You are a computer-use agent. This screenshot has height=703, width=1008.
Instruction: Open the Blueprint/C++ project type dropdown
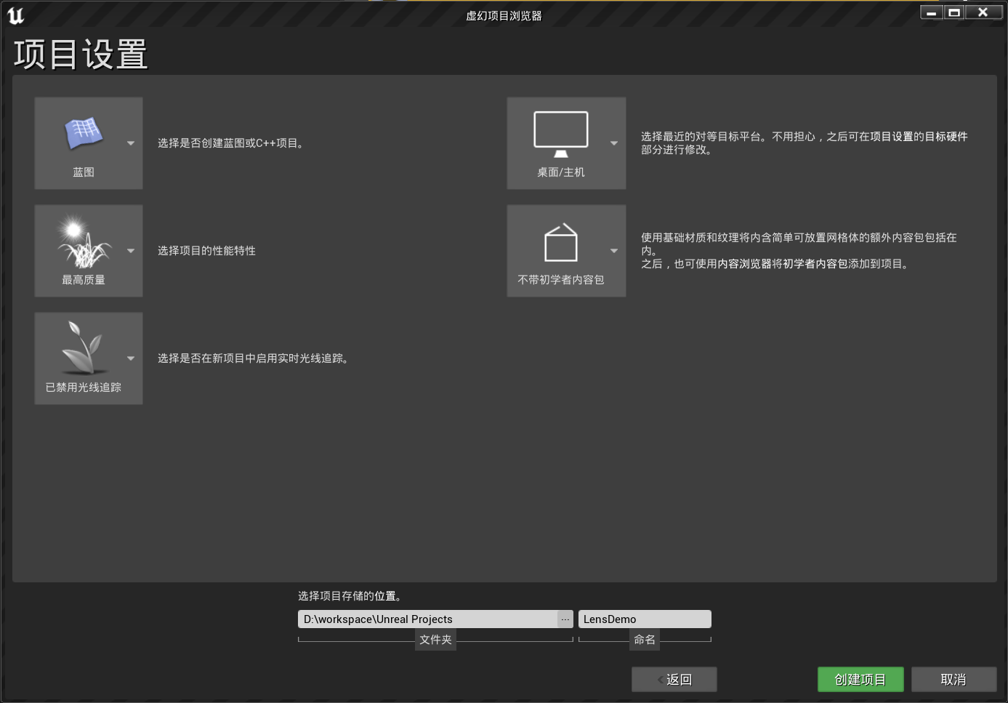tap(131, 143)
